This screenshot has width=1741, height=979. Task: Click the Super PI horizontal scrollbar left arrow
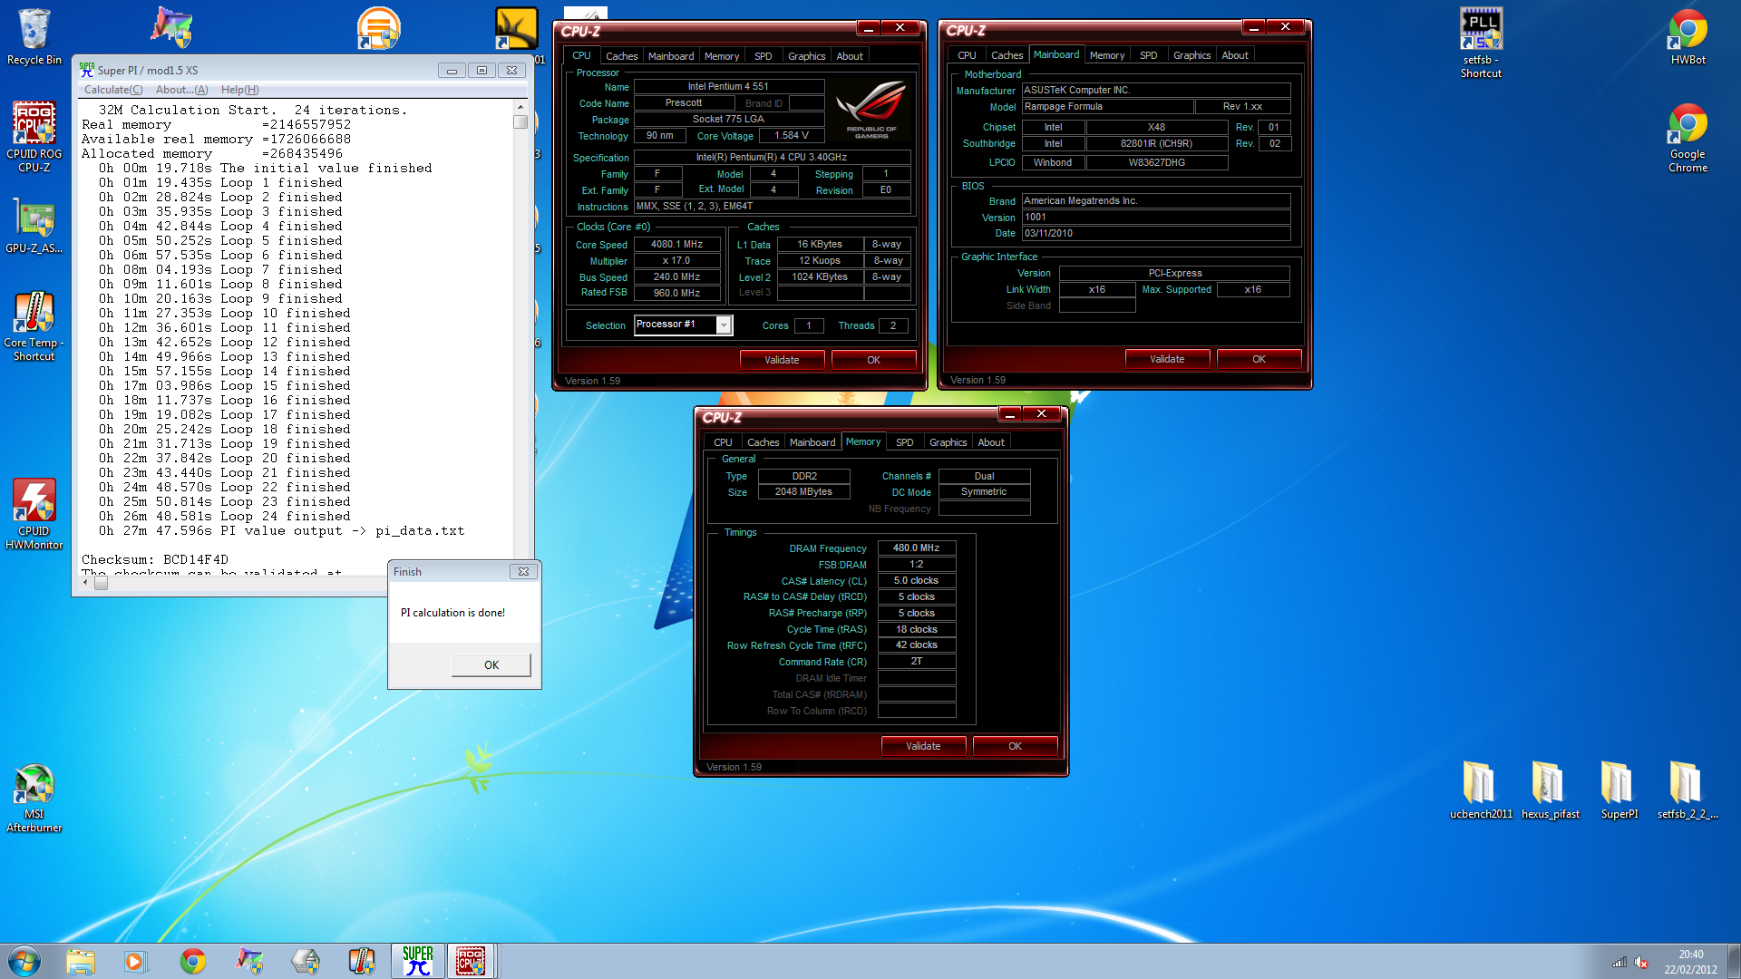click(x=85, y=583)
